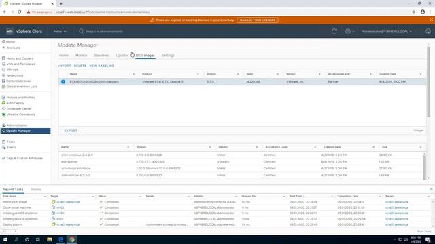Click the Tasks sidebar icon
435x244 pixels.
pyautogui.click(x=3, y=142)
